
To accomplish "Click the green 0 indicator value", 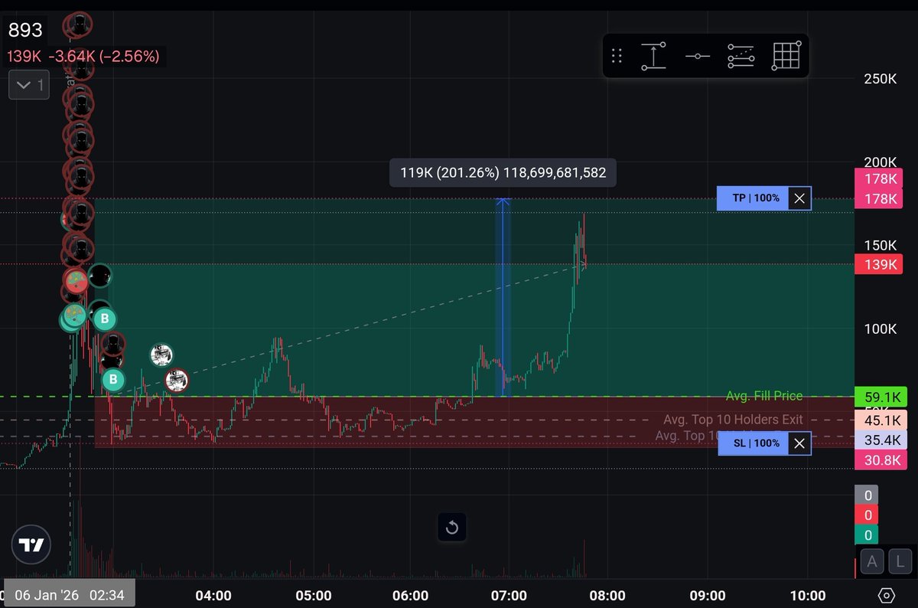I will point(868,535).
